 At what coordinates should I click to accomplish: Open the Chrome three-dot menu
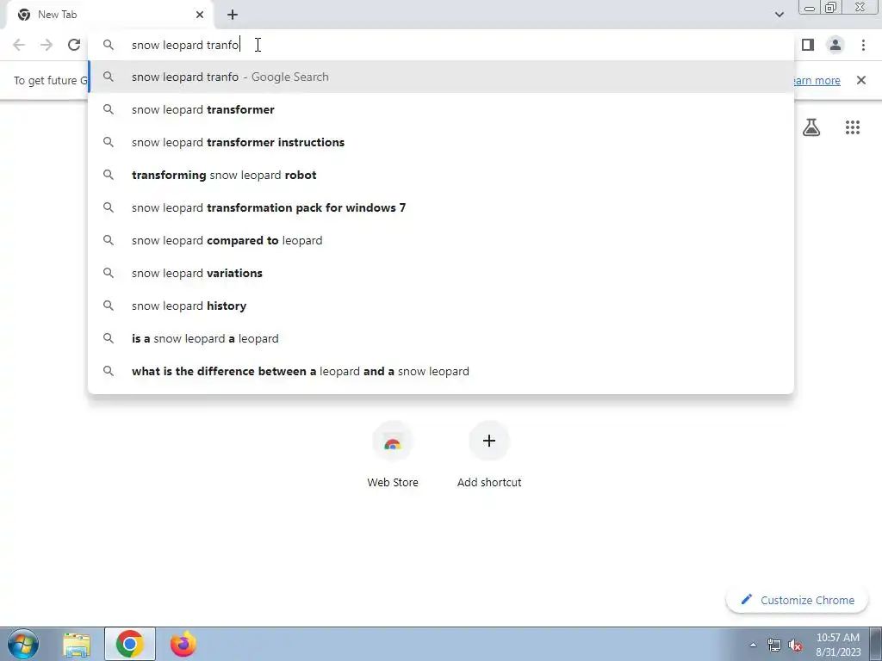click(863, 45)
